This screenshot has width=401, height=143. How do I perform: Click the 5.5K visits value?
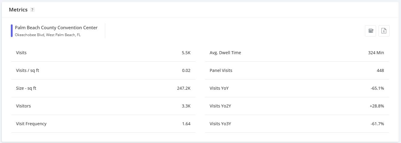(186, 53)
